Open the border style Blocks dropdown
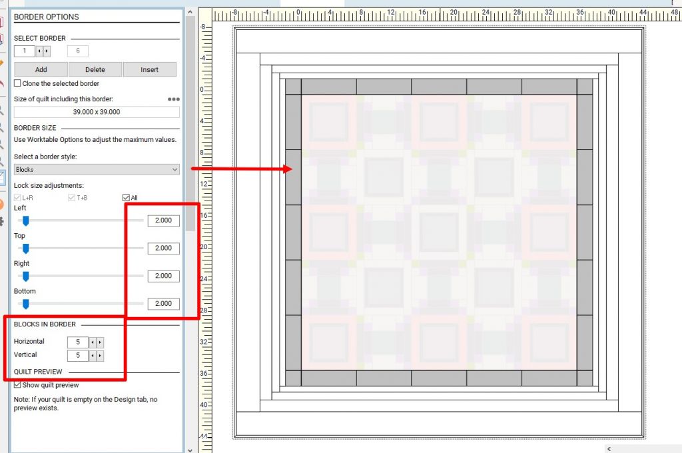 pyautogui.click(x=97, y=170)
